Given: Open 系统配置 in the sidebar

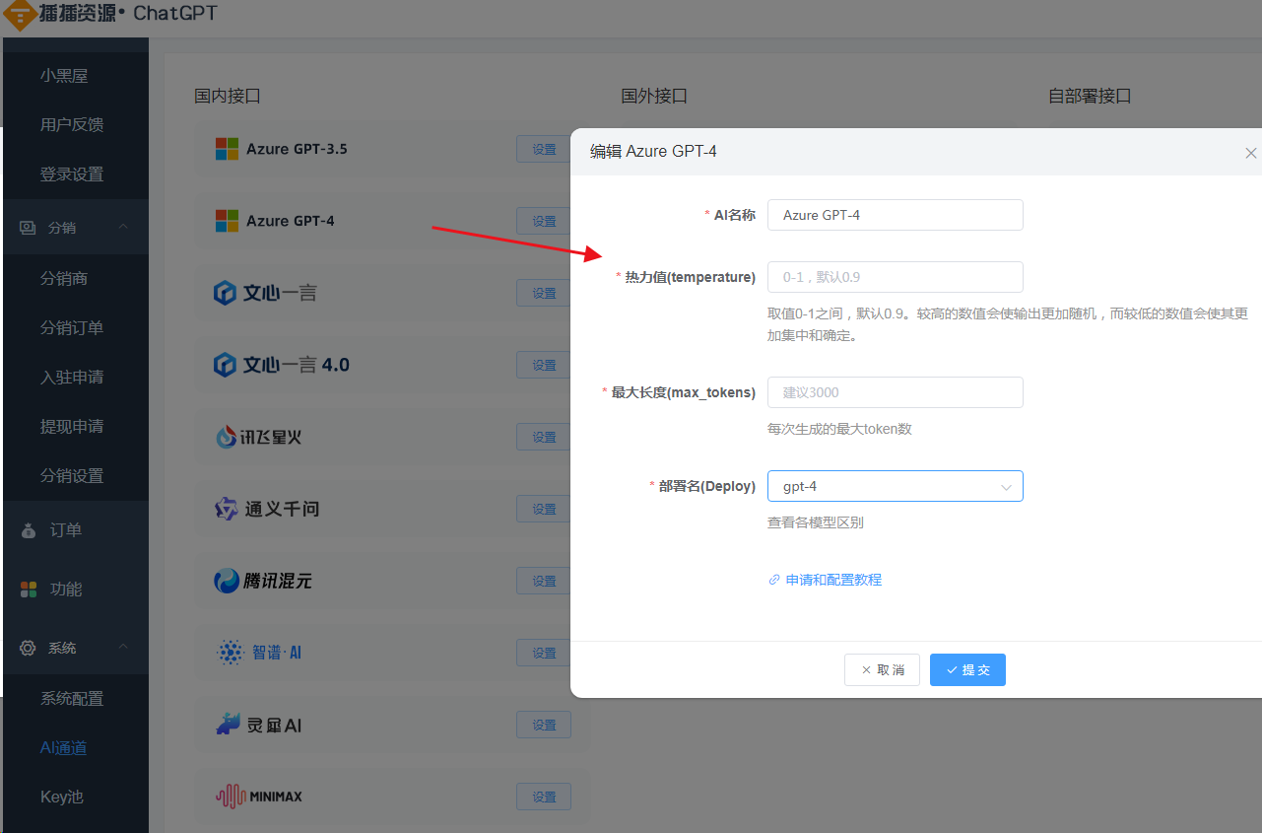Looking at the screenshot, I should 72,699.
